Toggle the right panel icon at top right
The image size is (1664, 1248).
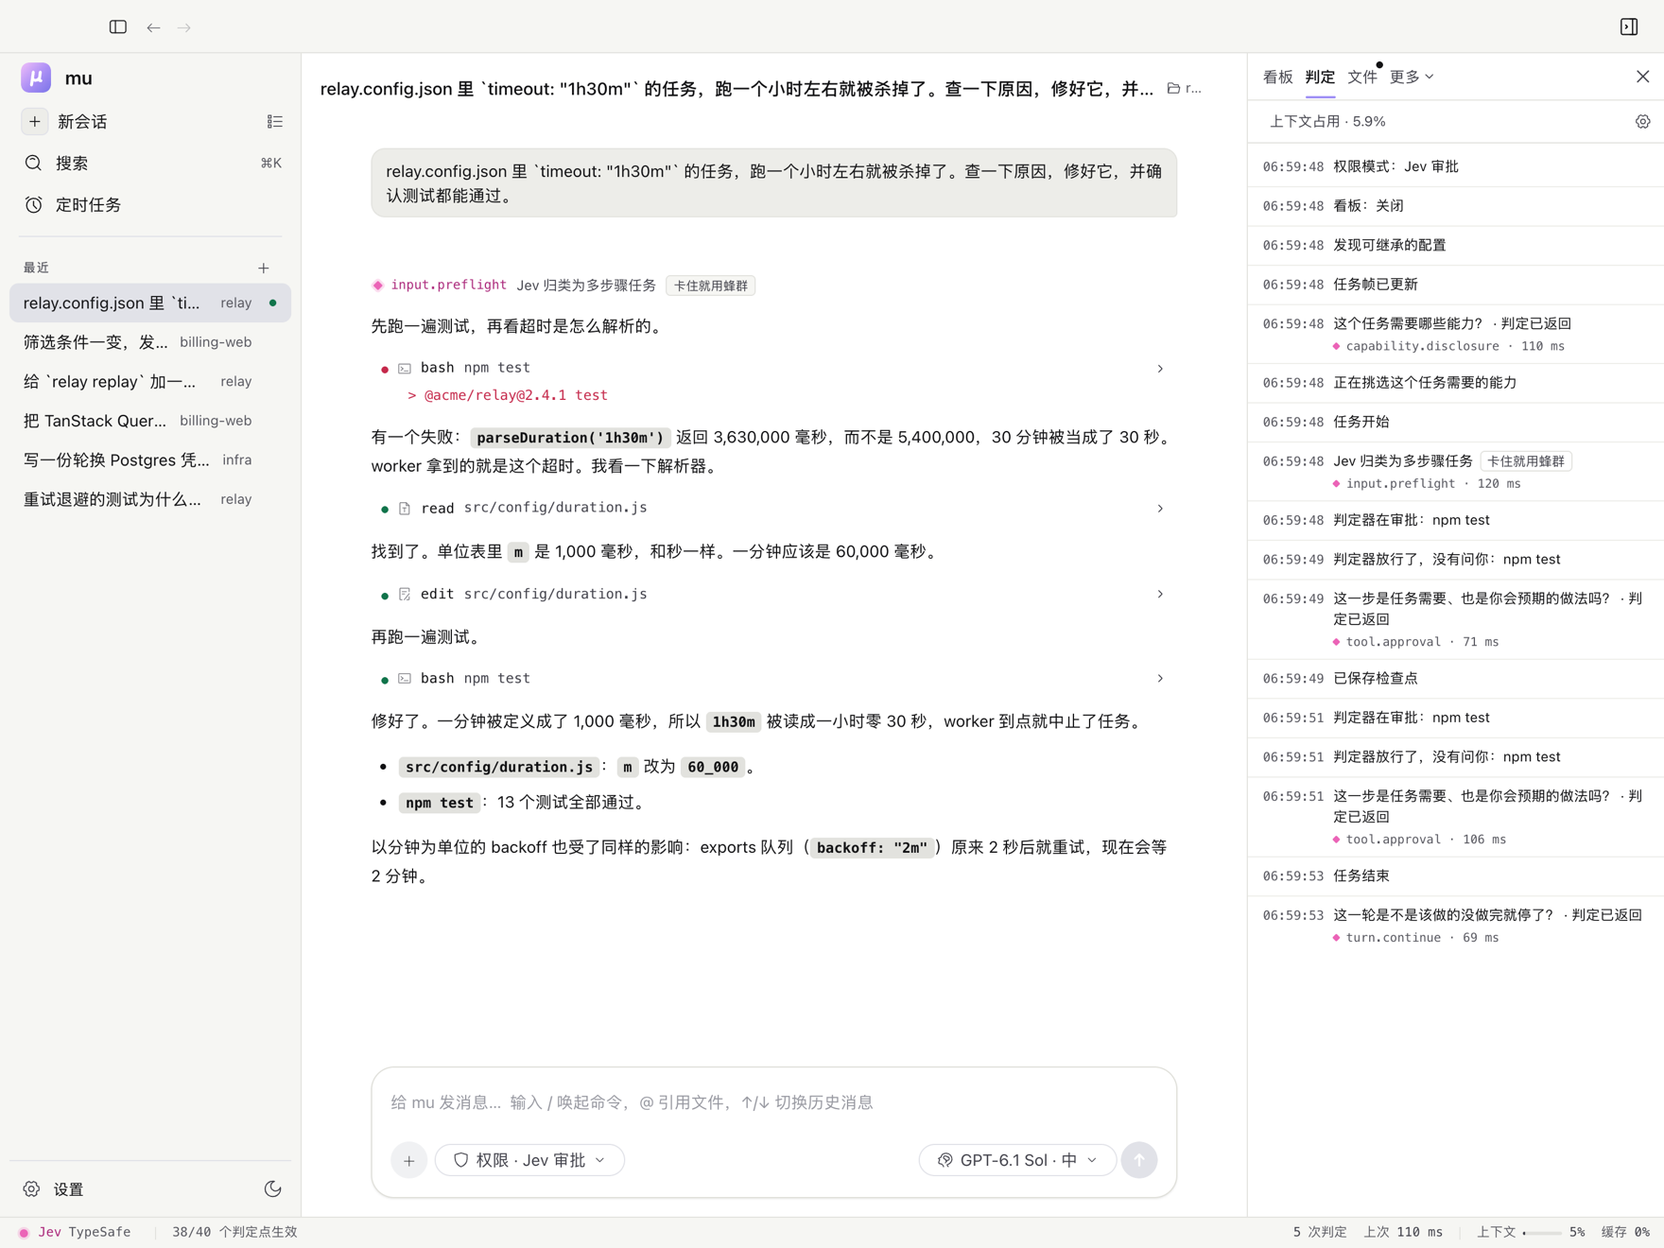[x=1629, y=27]
